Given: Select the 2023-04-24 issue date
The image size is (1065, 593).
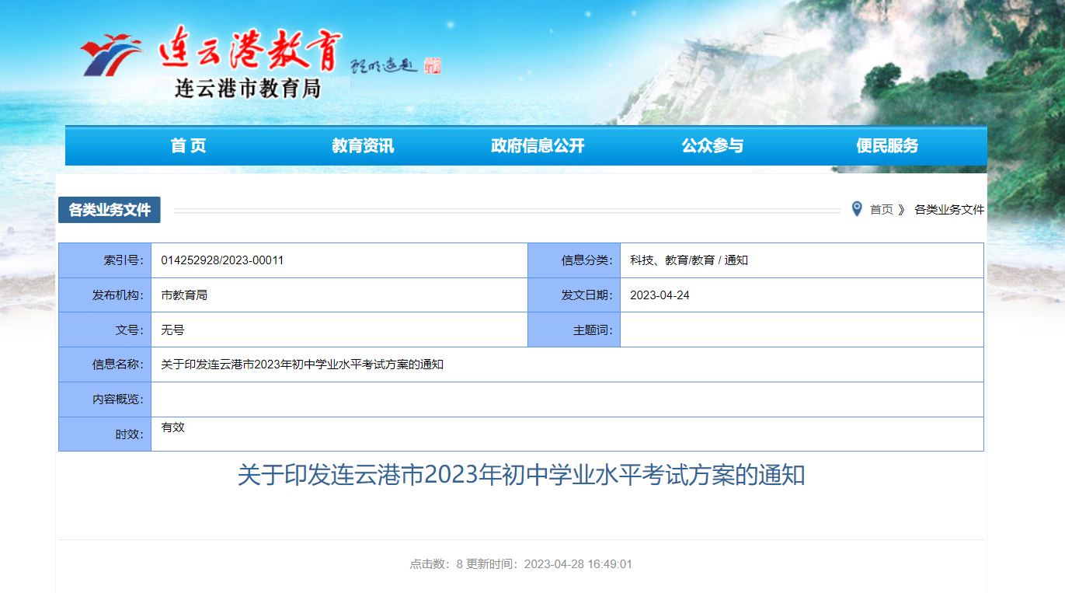Looking at the screenshot, I should (660, 295).
